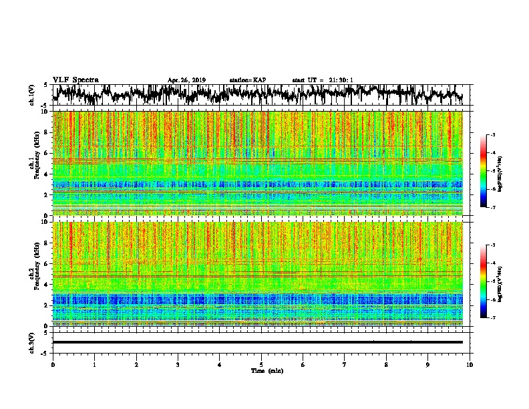The height and width of the screenshot is (409, 529).
Task: Select the "start UT = 21:30: 1" text
Action: coord(323,80)
